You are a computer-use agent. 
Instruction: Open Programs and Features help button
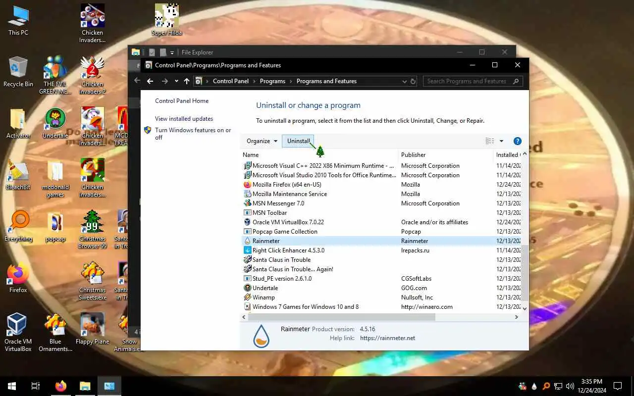517,141
